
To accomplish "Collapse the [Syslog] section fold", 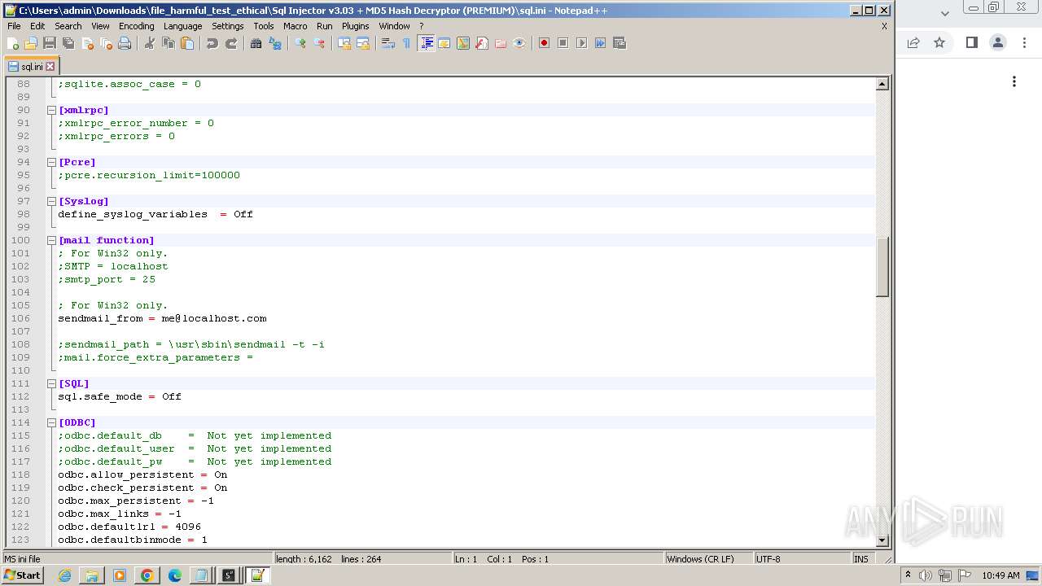I will click(x=51, y=201).
